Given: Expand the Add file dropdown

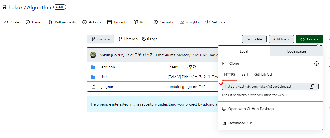Looking at the screenshot, I should click(x=281, y=39).
